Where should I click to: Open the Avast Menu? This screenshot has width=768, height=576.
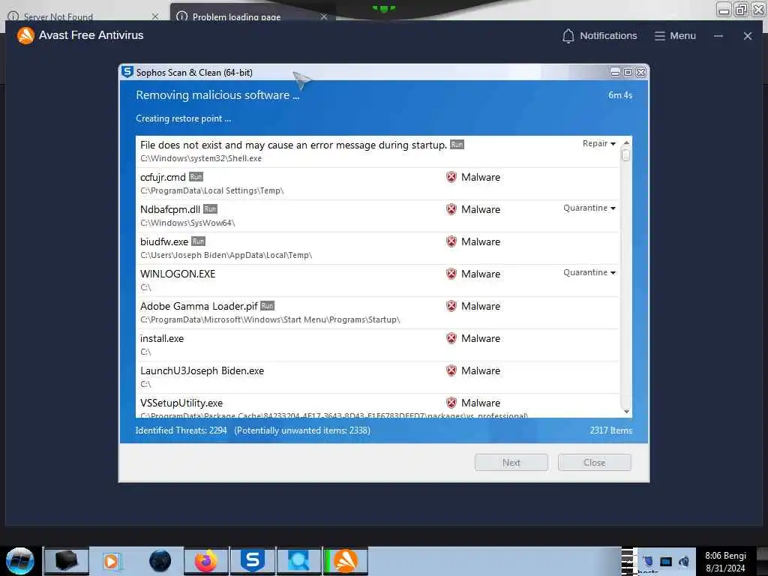pos(675,36)
